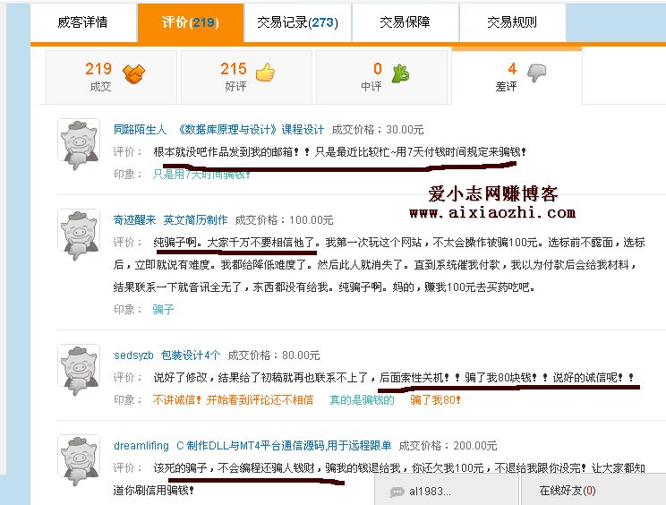
Task: Open the 交易记录(273) tab
Action: (x=298, y=22)
